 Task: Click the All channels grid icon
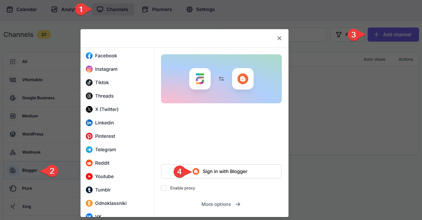click(13, 62)
